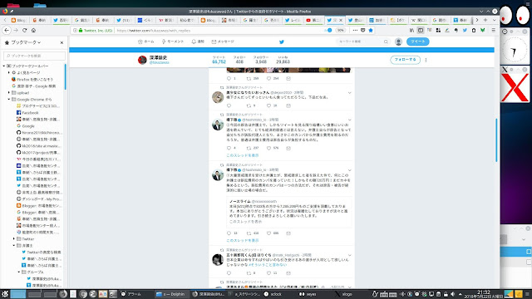This screenshot has width=532, height=299.
Task: Click the heart icon showing 576 likes
Action: [268, 148]
